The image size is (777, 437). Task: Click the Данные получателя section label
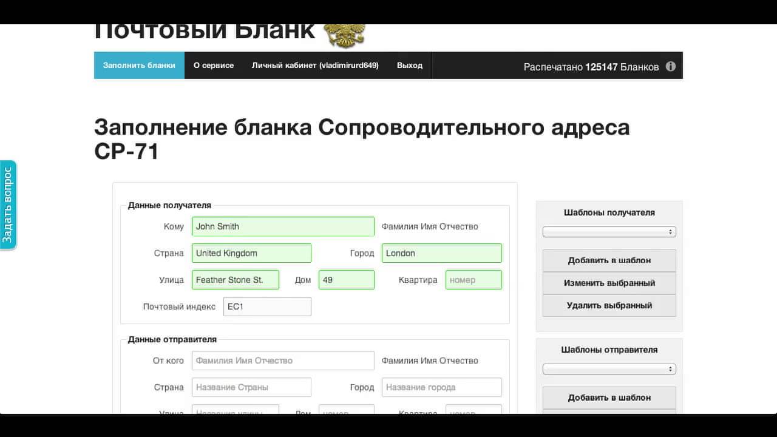coord(169,205)
